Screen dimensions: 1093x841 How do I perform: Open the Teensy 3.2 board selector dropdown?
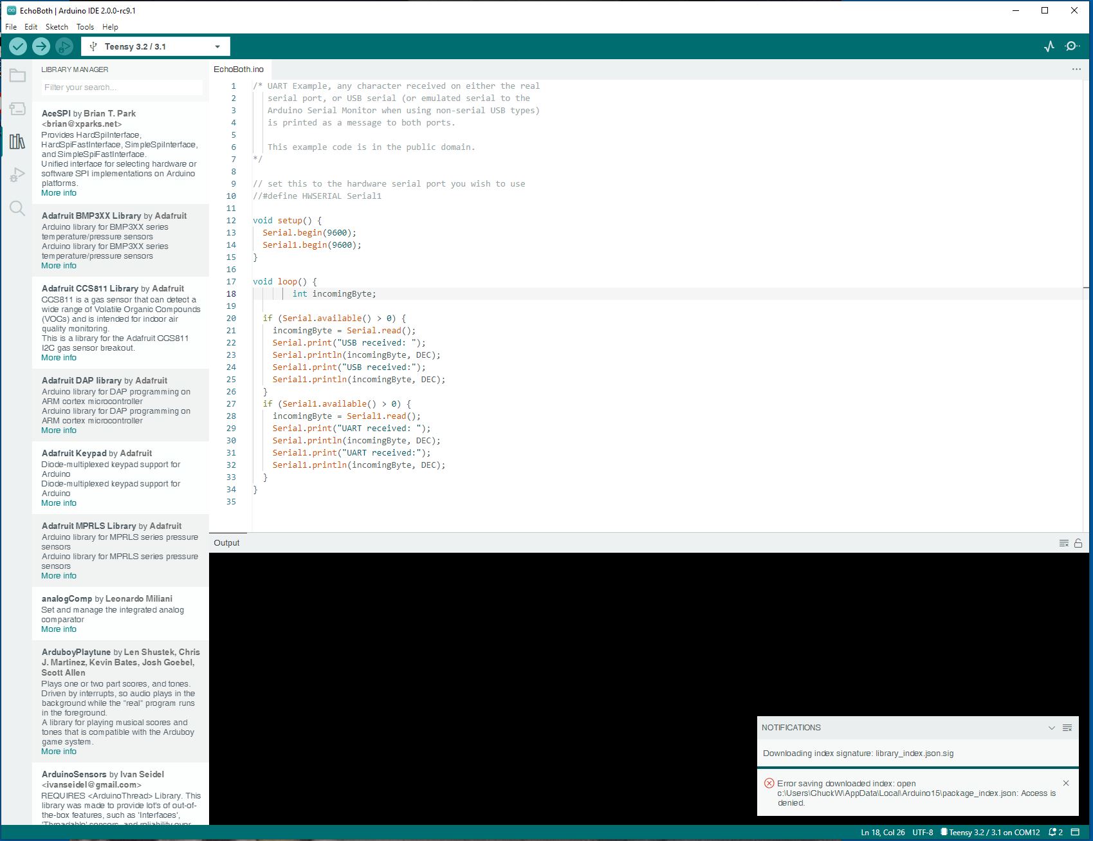(x=217, y=46)
